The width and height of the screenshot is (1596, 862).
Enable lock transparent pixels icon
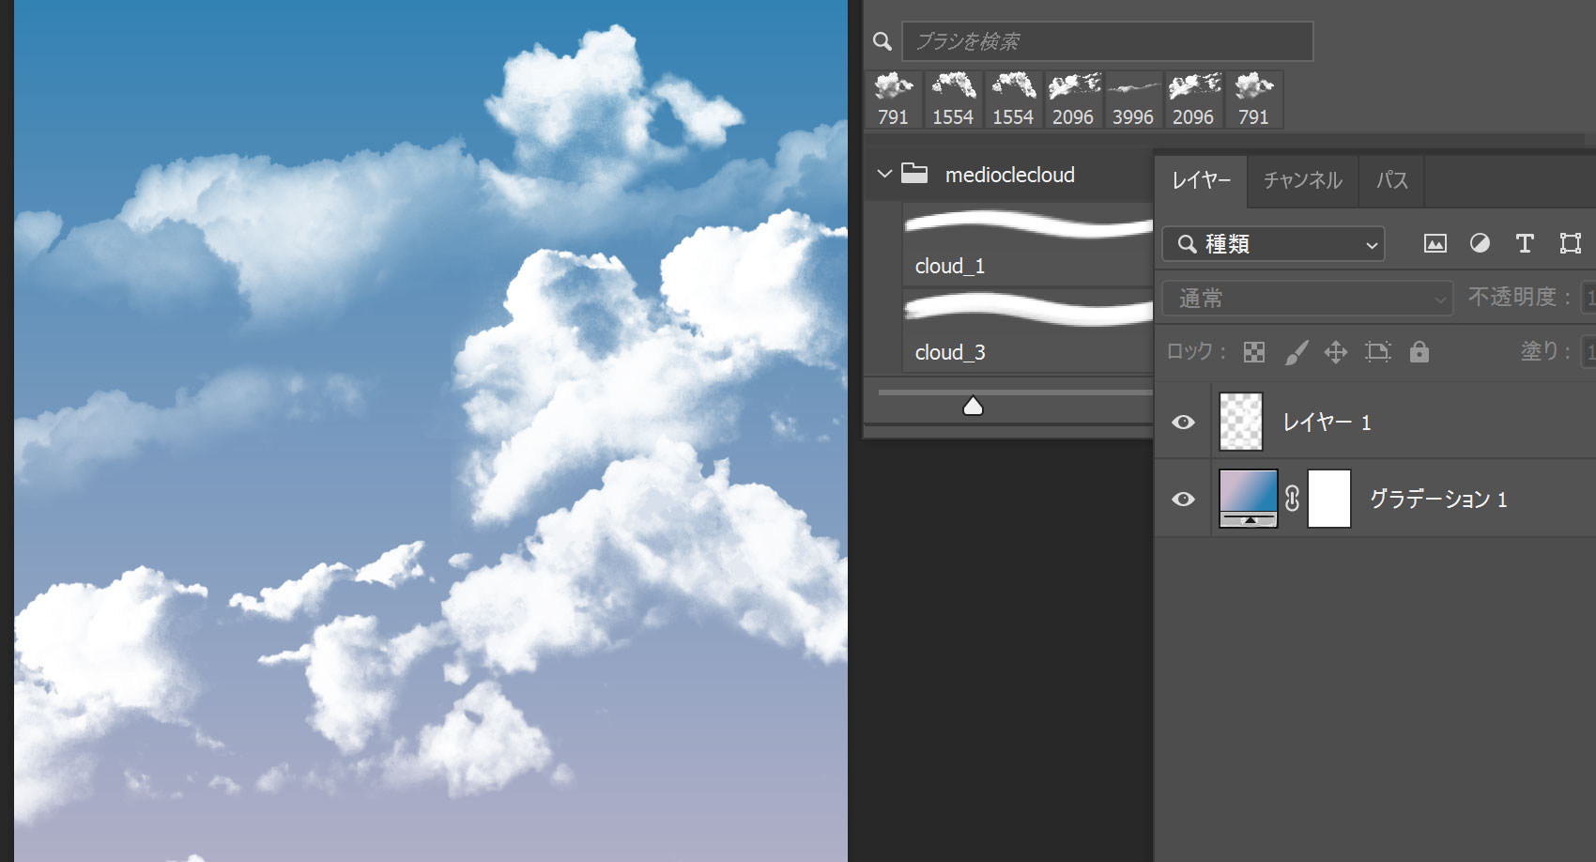pos(1254,352)
